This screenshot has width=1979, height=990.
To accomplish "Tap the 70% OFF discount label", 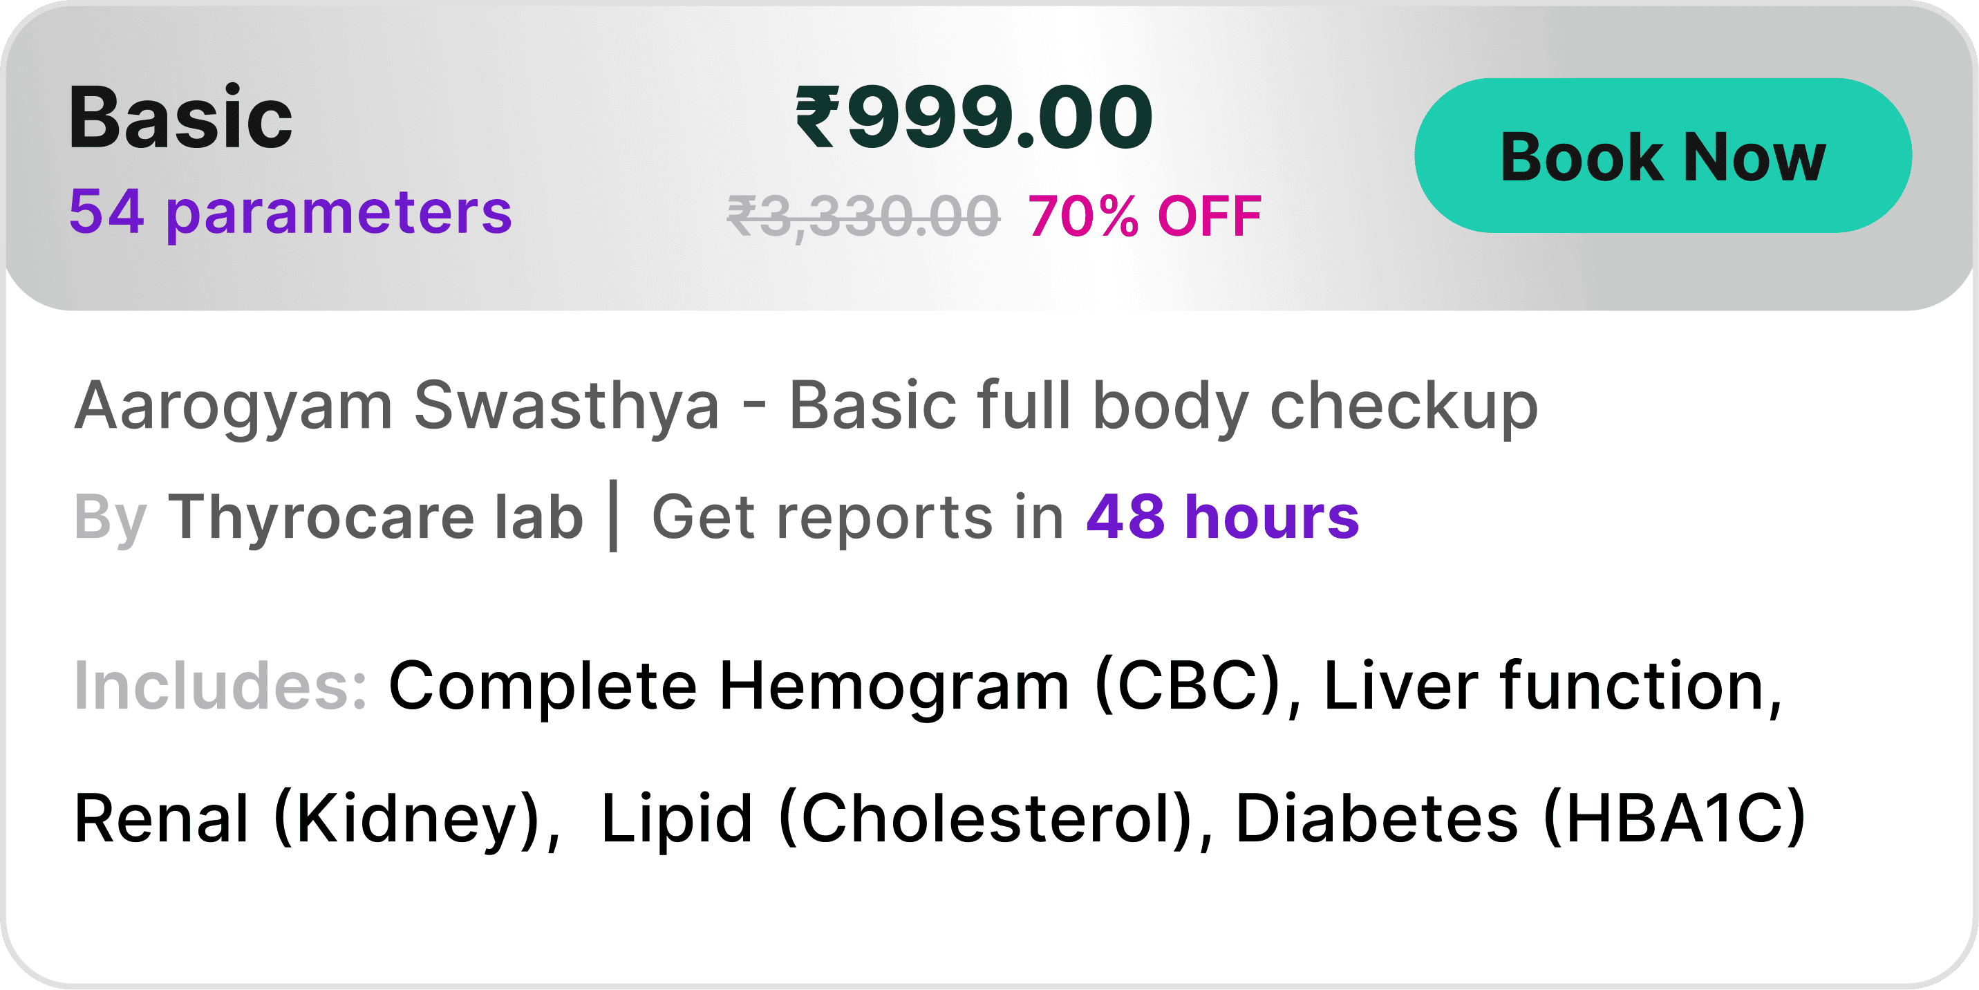I will [x=1145, y=216].
